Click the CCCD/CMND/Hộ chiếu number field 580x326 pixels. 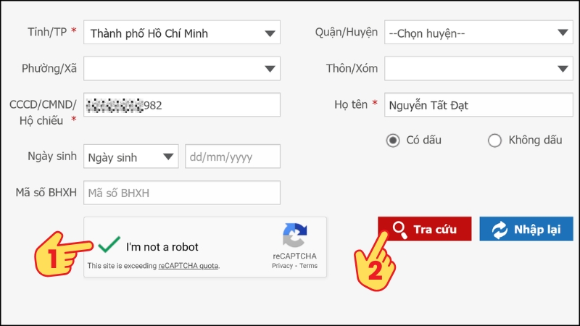(182, 105)
